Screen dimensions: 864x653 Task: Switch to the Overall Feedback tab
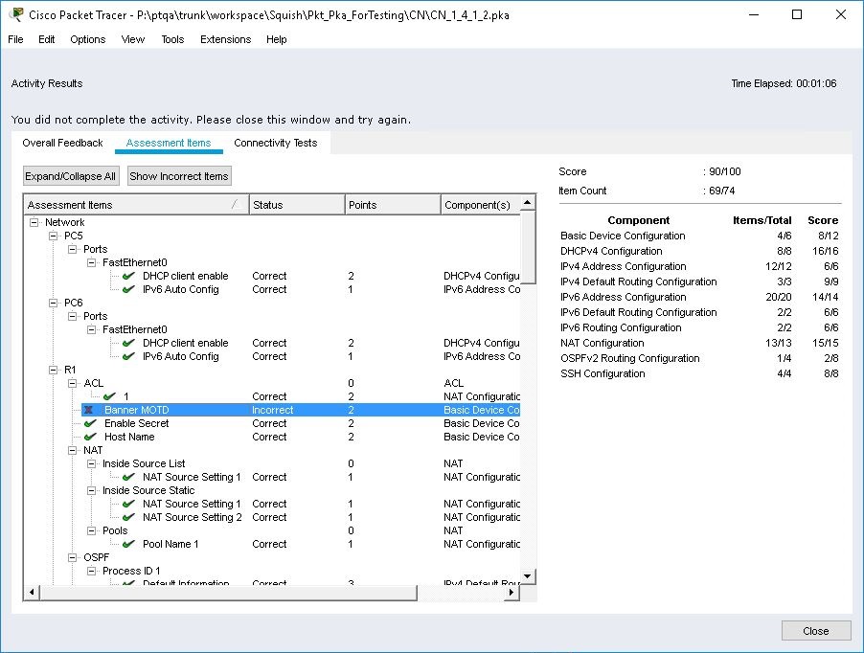tap(63, 143)
